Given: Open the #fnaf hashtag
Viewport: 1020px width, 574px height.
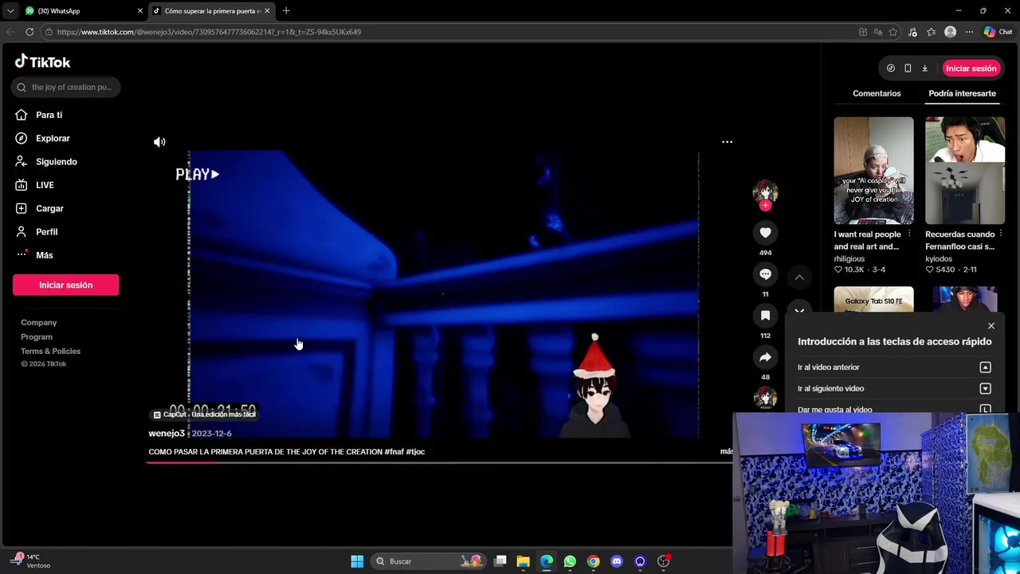Looking at the screenshot, I should click(394, 452).
